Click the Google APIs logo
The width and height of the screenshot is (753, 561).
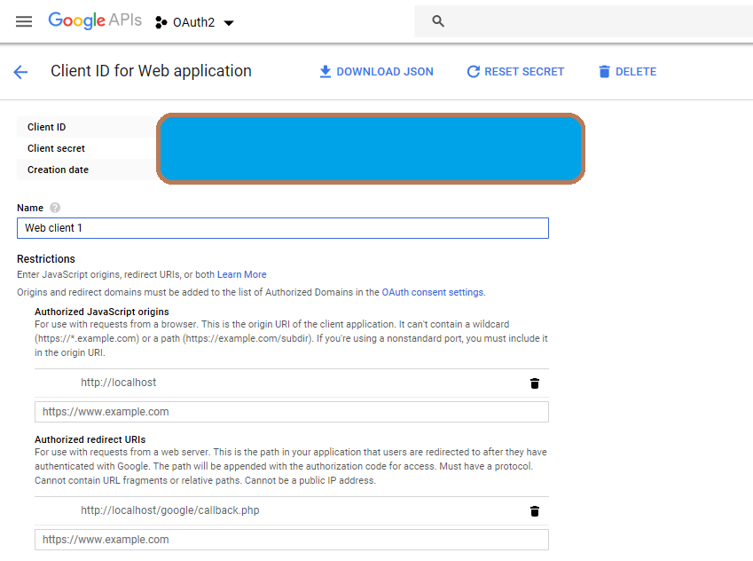coord(95,20)
